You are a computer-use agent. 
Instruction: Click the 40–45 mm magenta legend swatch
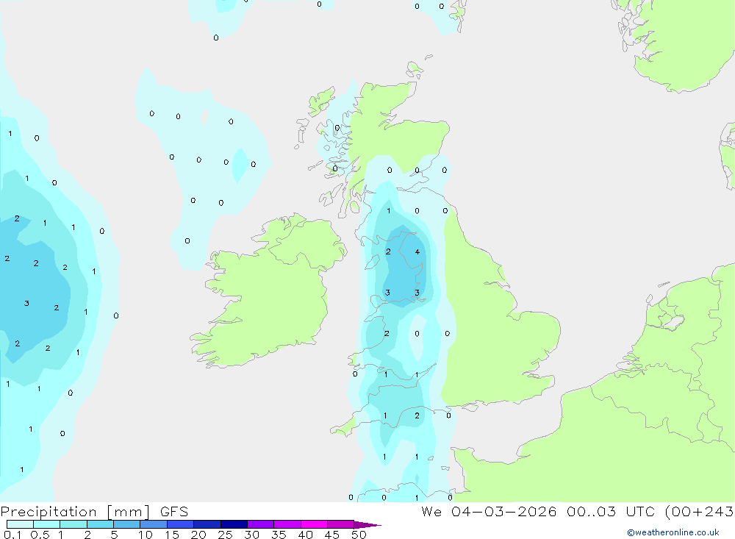coord(314,524)
